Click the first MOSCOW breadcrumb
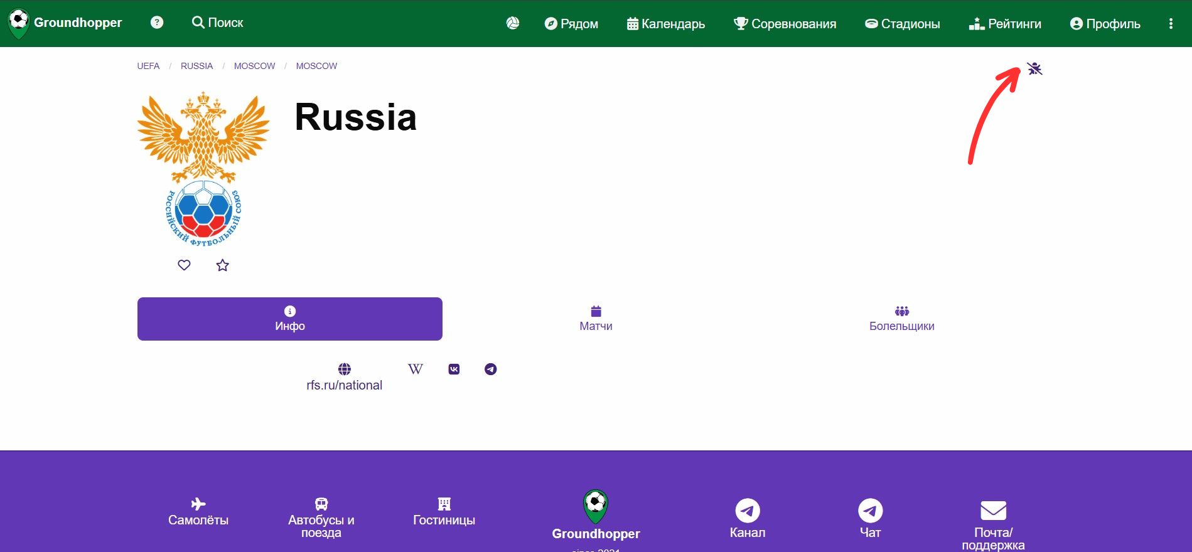Viewport: 1192px width, 552px height. pyautogui.click(x=254, y=66)
